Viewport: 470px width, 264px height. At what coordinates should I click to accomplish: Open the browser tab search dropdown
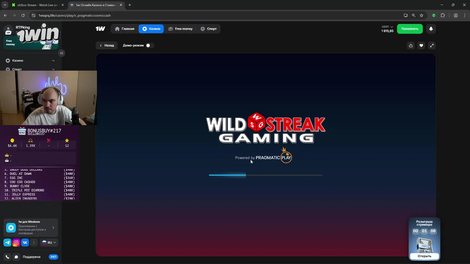5,5
